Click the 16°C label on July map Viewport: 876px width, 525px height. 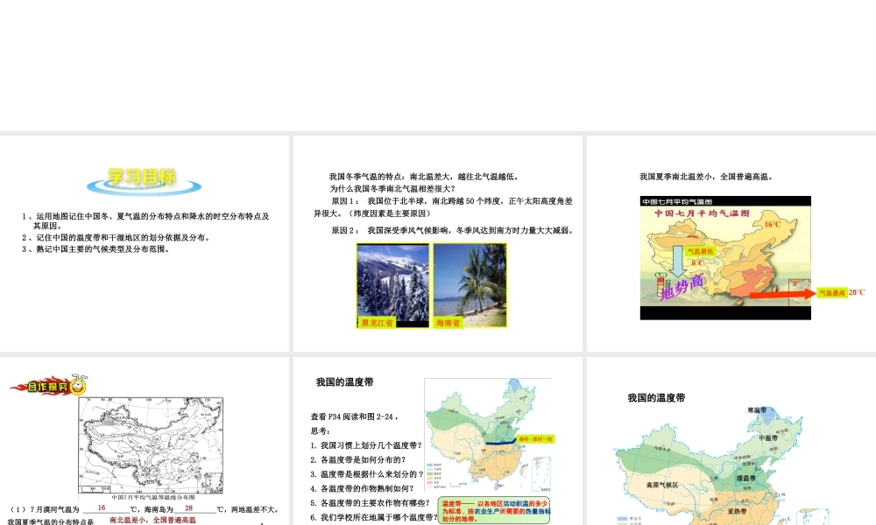pyautogui.click(x=773, y=224)
